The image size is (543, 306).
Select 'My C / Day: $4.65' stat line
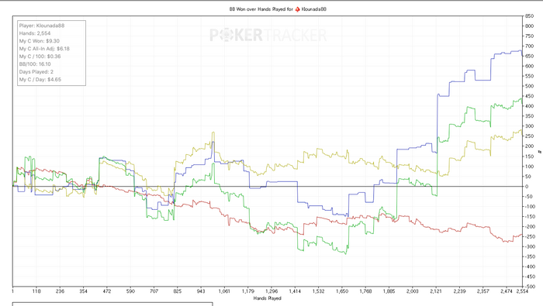(40, 80)
